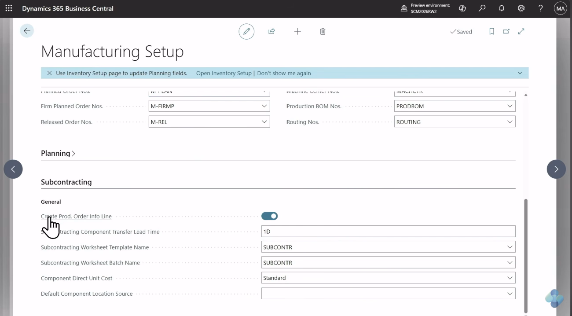Click Don't show me again link
Screen dimensions: 572x316
(284, 73)
